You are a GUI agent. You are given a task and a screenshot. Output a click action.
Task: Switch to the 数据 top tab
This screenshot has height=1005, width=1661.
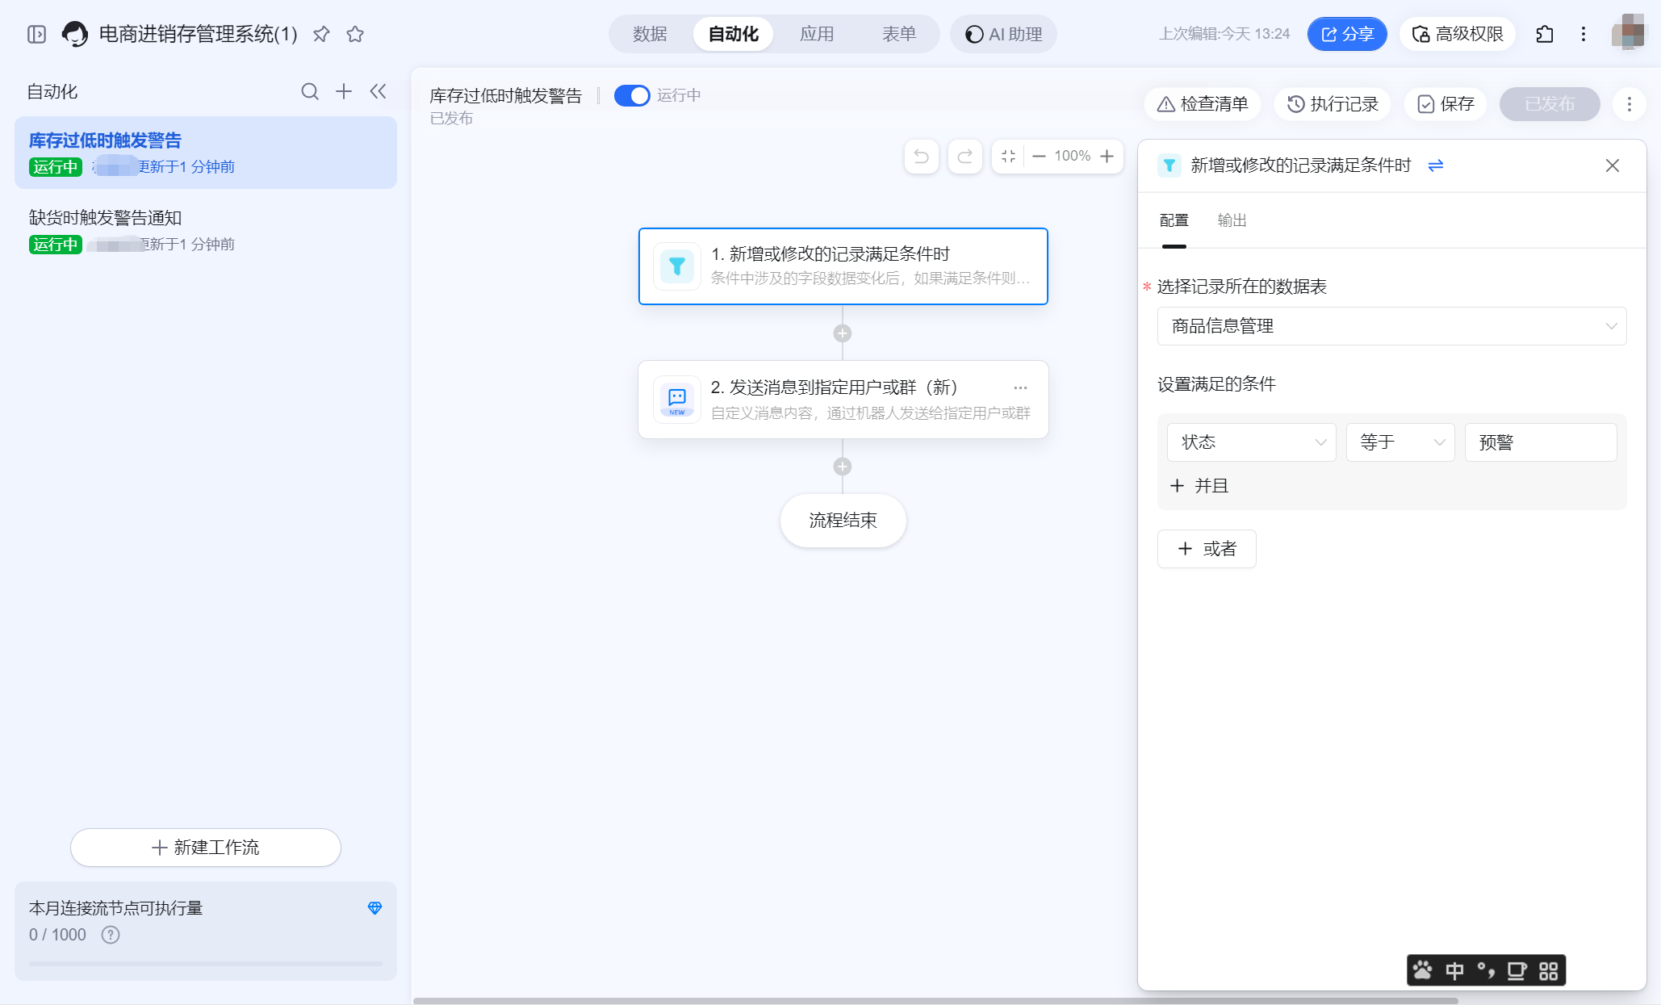tap(650, 35)
